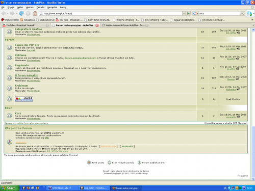Open the stat24 counter image
This screenshot has height=191, width=255.
[24, 99]
